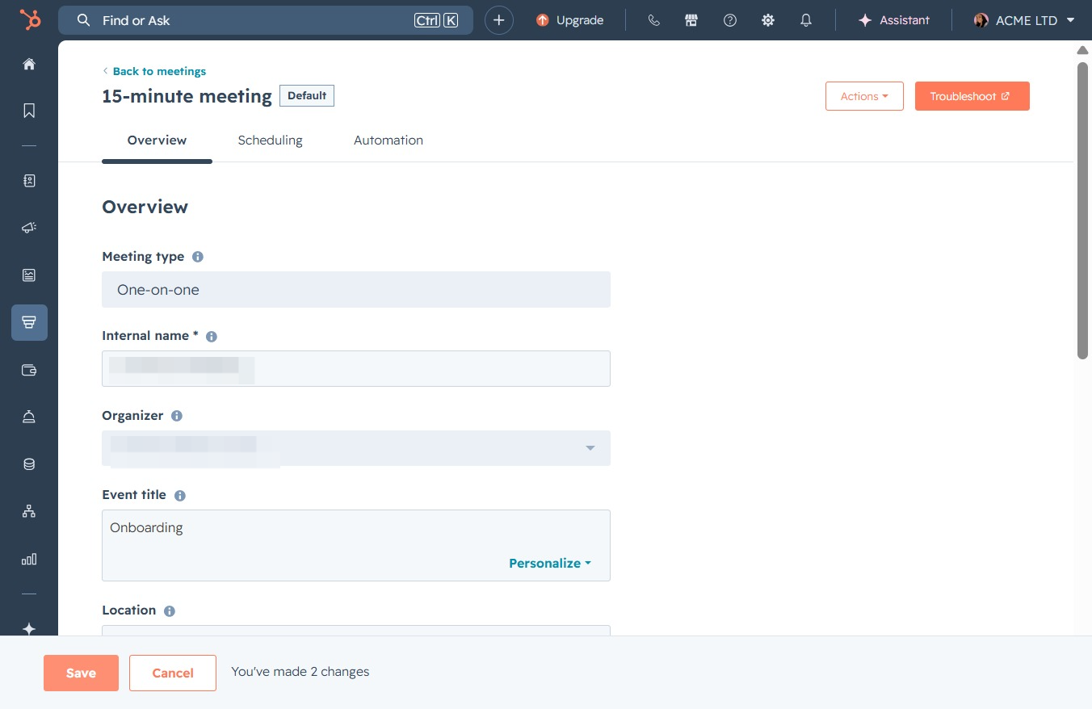Click the Default badge next to title
Viewport: 1092px width, 709px height.
pos(307,95)
